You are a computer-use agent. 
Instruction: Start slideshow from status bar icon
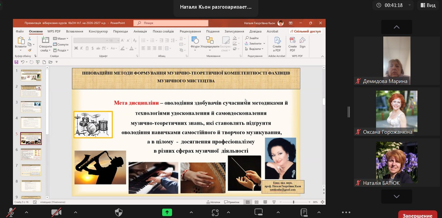coord(273,202)
